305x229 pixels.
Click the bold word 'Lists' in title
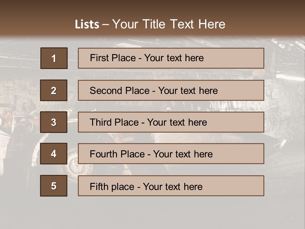87,24
